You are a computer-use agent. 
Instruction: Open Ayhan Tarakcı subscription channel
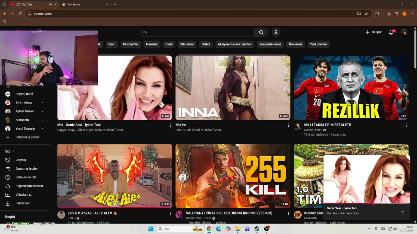click(25, 111)
